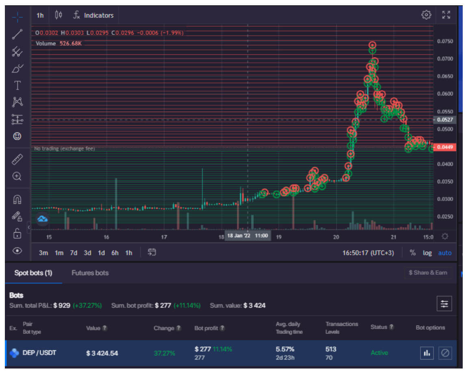The image size is (468, 375).
Task: Open the go to date calendar
Action: pyautogui.click(x=152, y=252)
